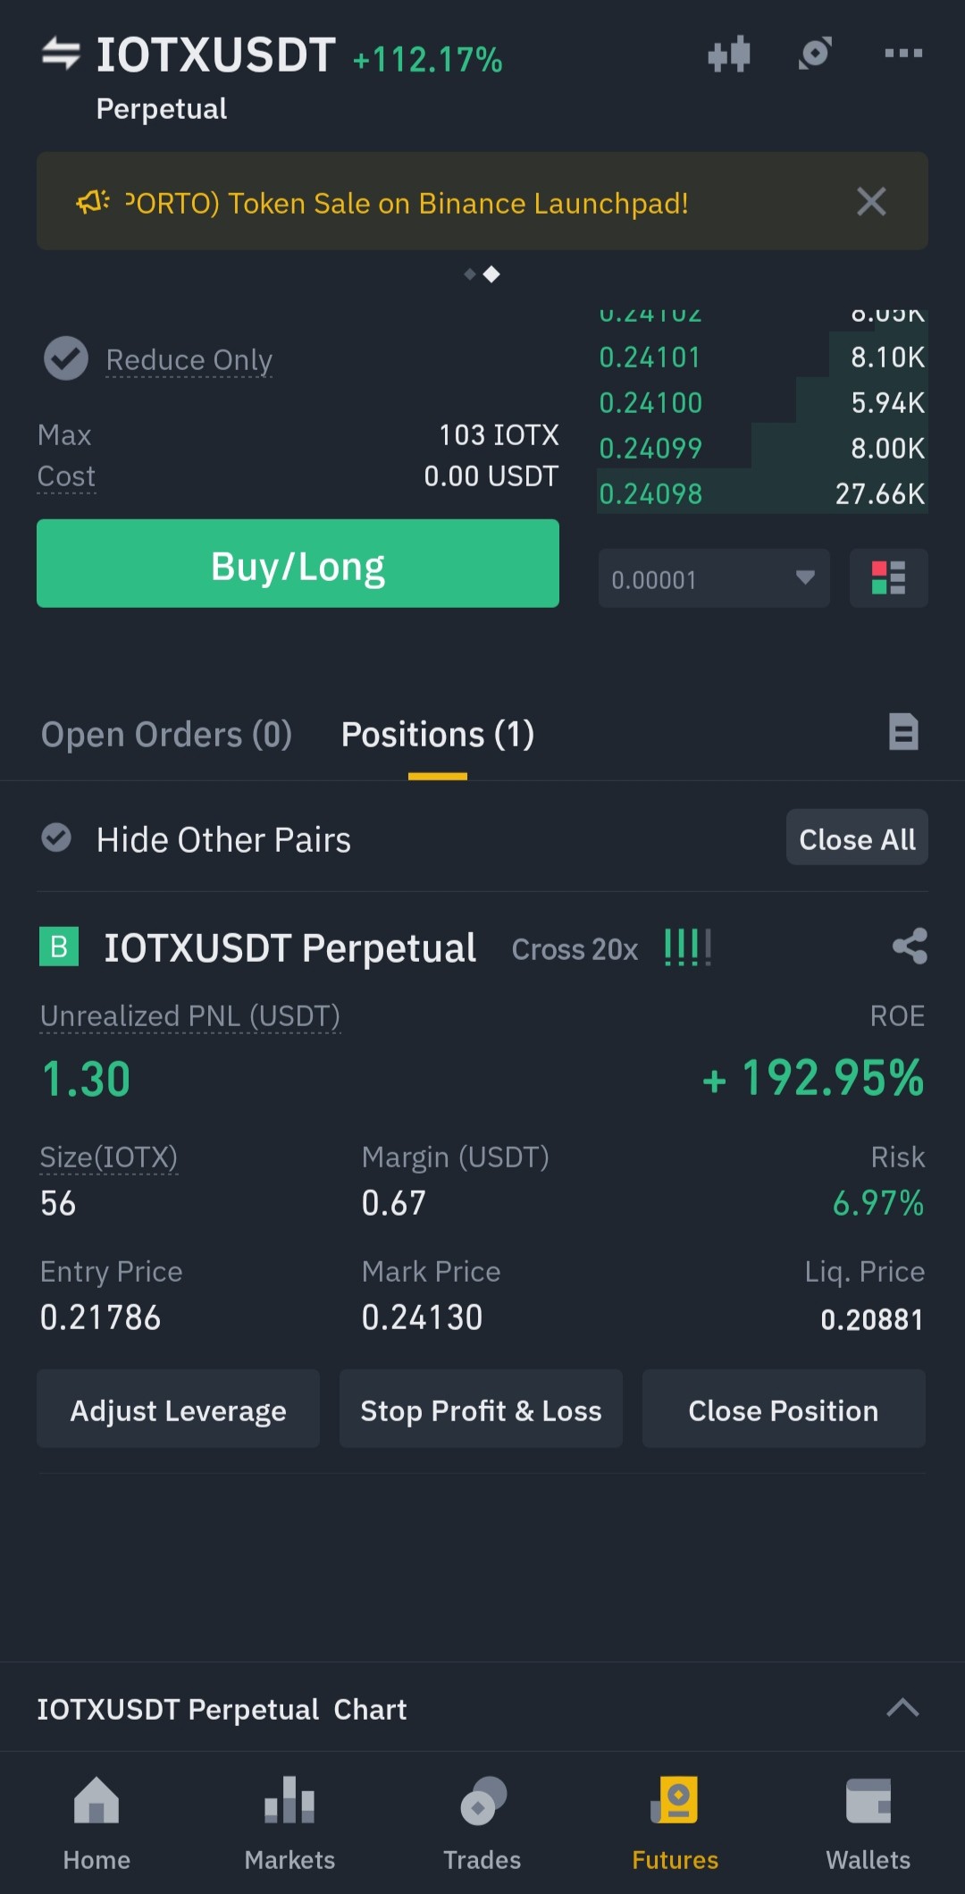965x1894 pixels.
Task: Toggle the Reduce Only checkbox
Action: 66,358
